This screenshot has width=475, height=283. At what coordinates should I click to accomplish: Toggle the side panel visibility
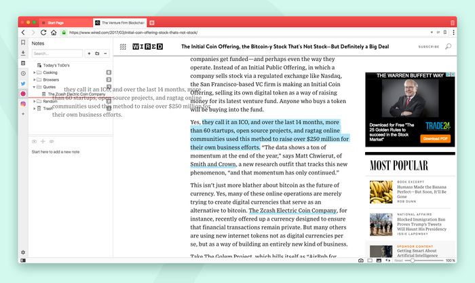22,261
